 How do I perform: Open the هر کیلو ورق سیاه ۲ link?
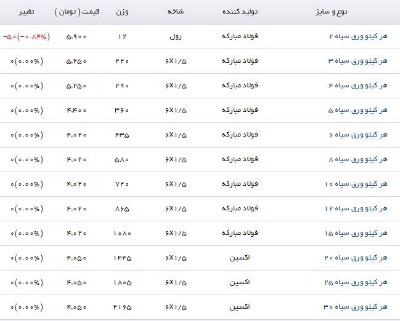(x=358, y=36)
